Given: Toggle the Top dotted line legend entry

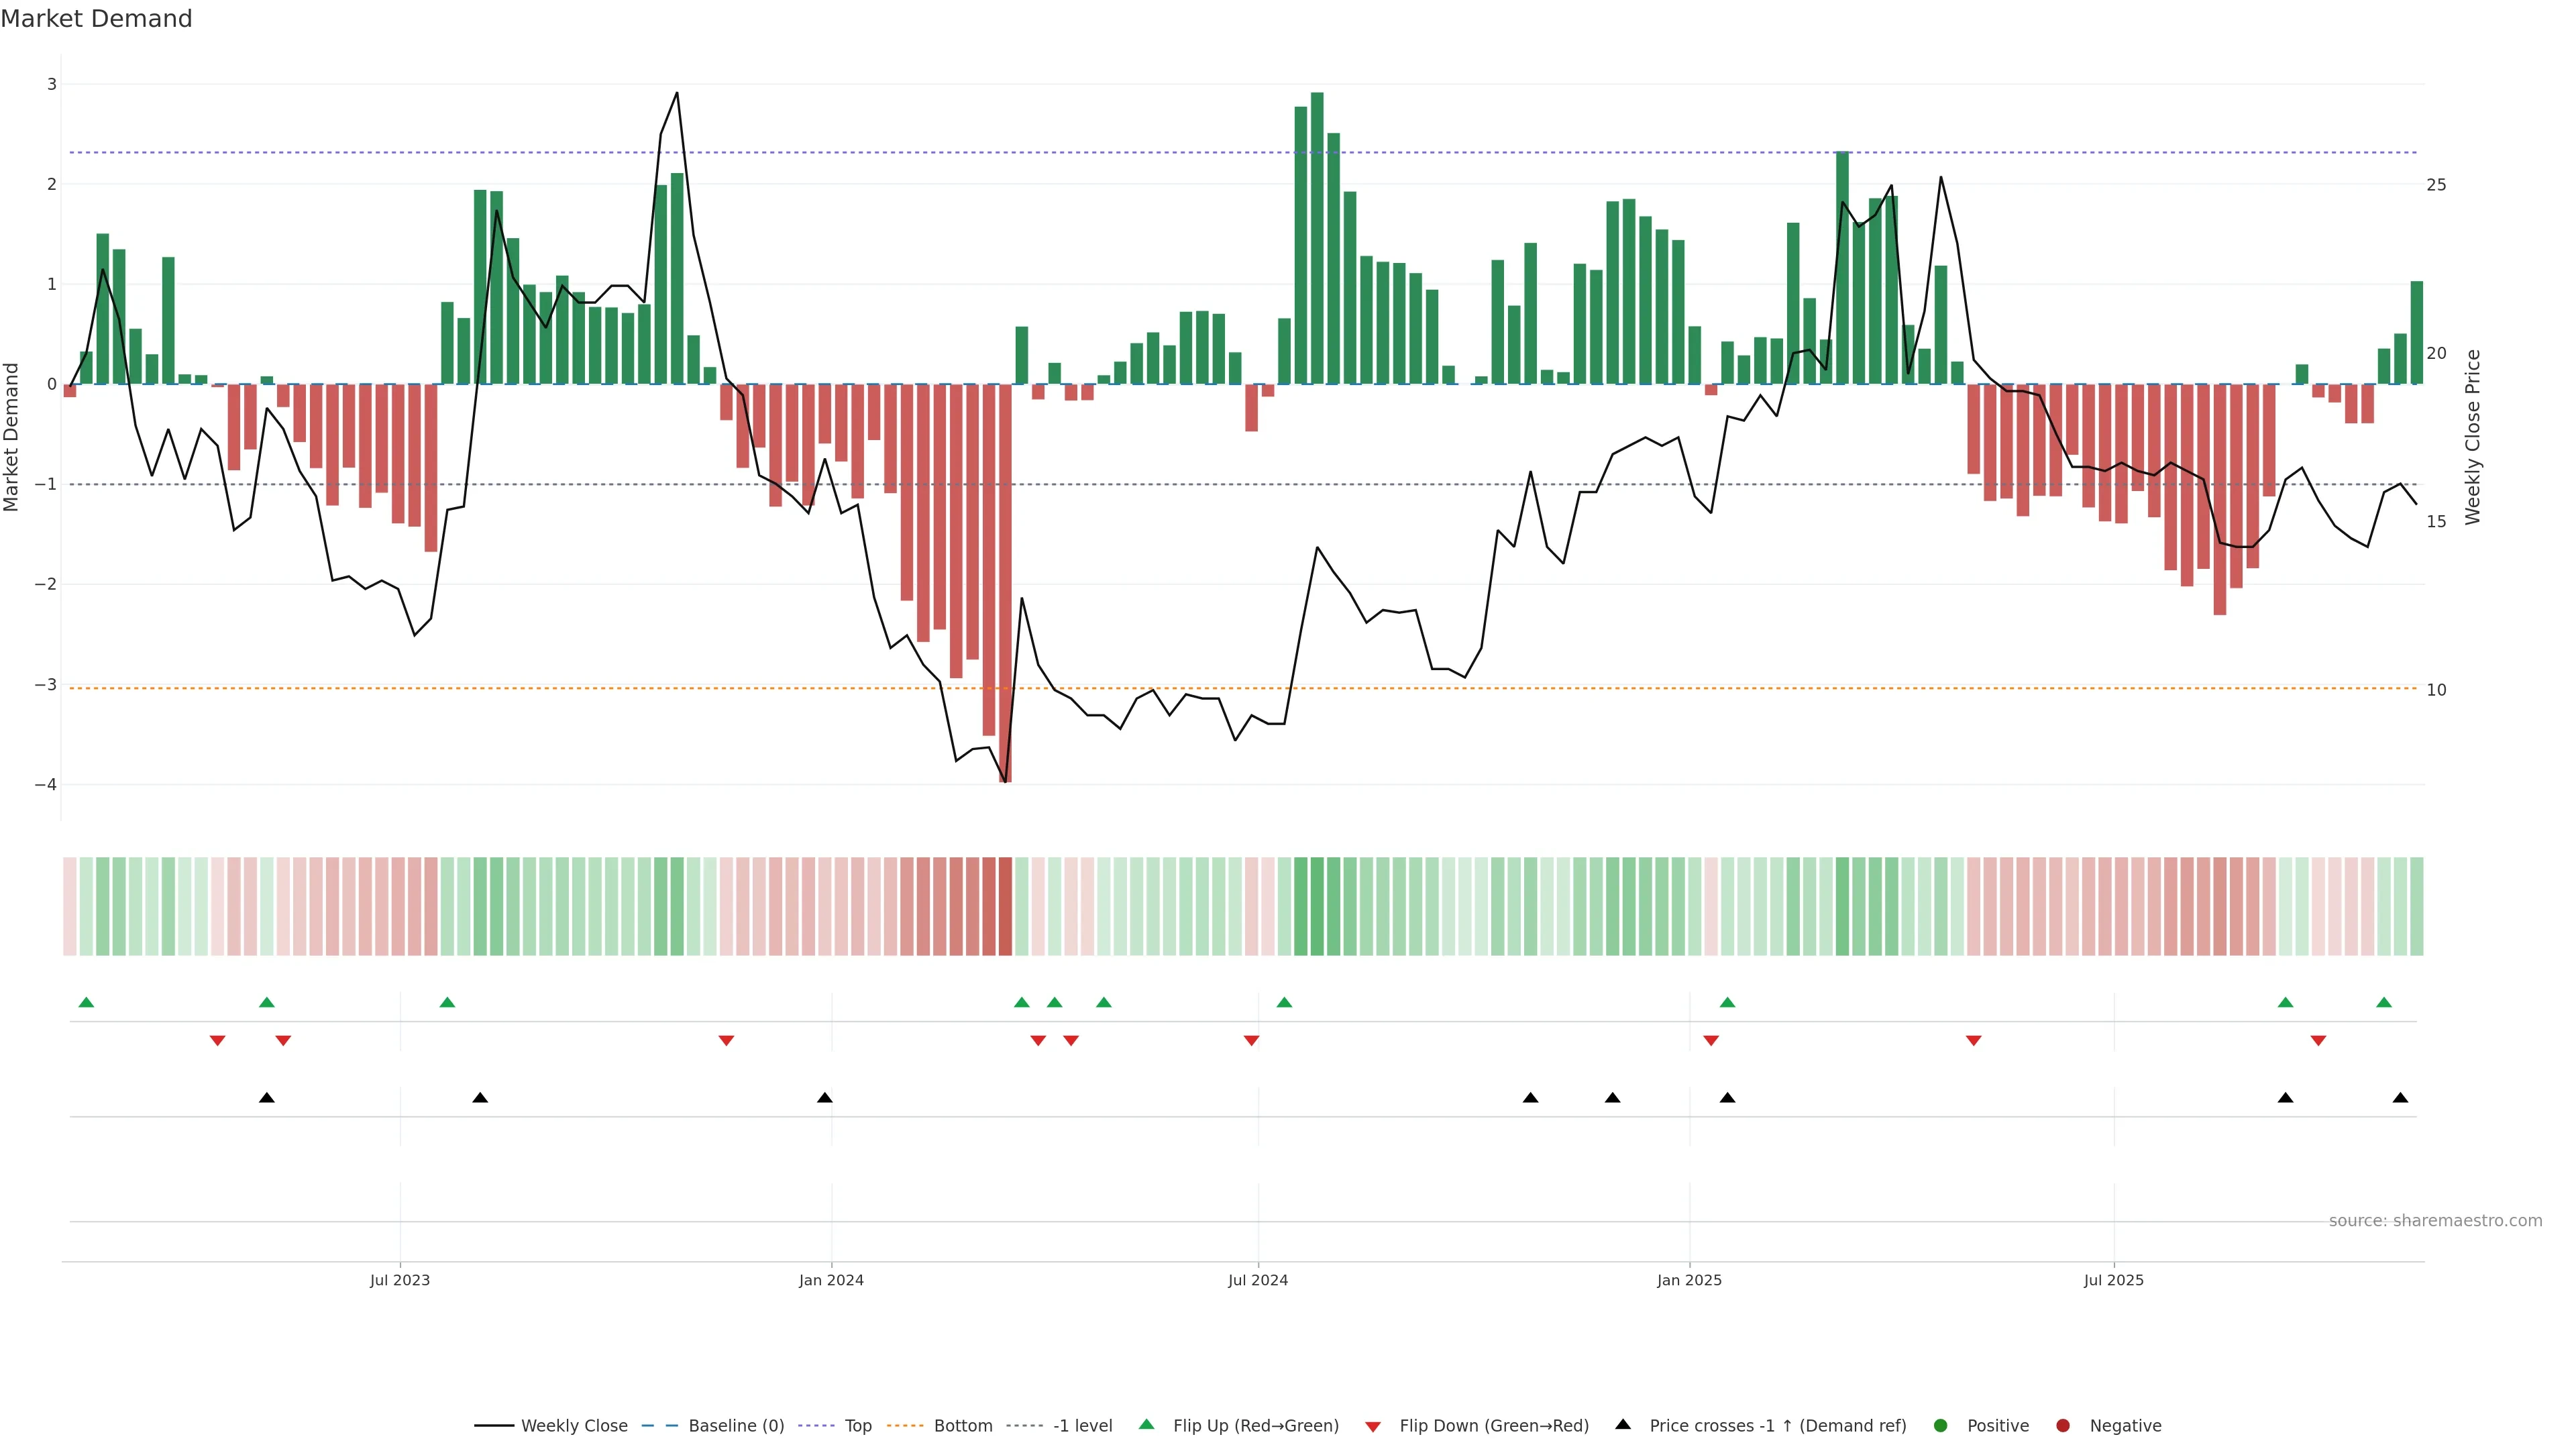Looking at the screenshot, I should click(857, 1425).
